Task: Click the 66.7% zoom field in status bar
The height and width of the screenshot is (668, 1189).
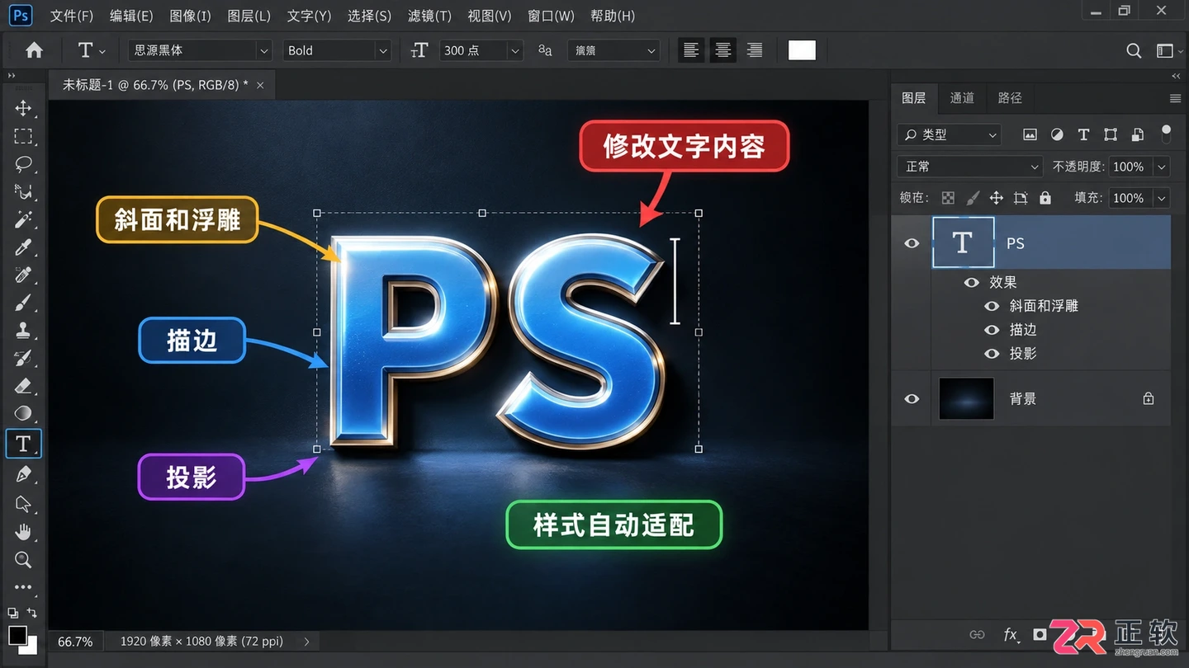Action: tap(75, 641)
